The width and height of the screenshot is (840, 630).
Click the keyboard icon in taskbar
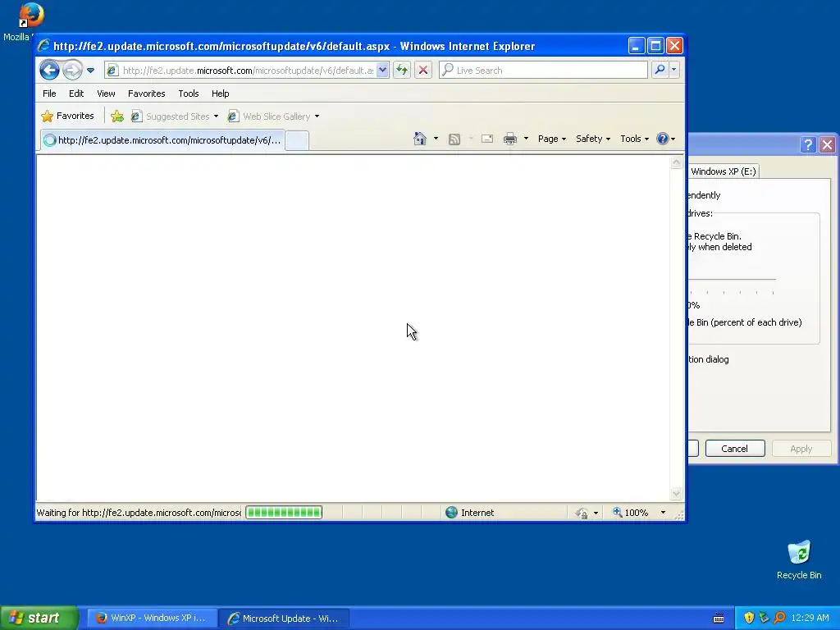tap(719, 619)
